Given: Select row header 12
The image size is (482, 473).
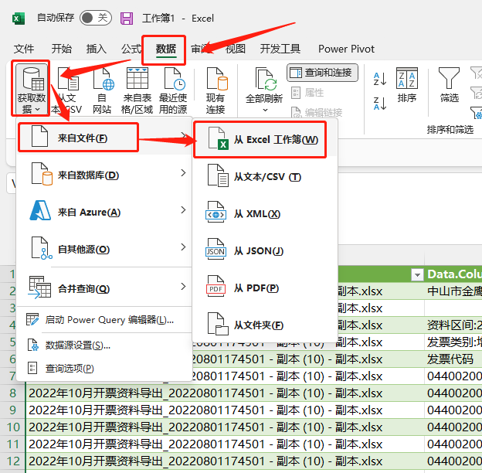Looking at the screenshot, I should [x=12, y=461].
